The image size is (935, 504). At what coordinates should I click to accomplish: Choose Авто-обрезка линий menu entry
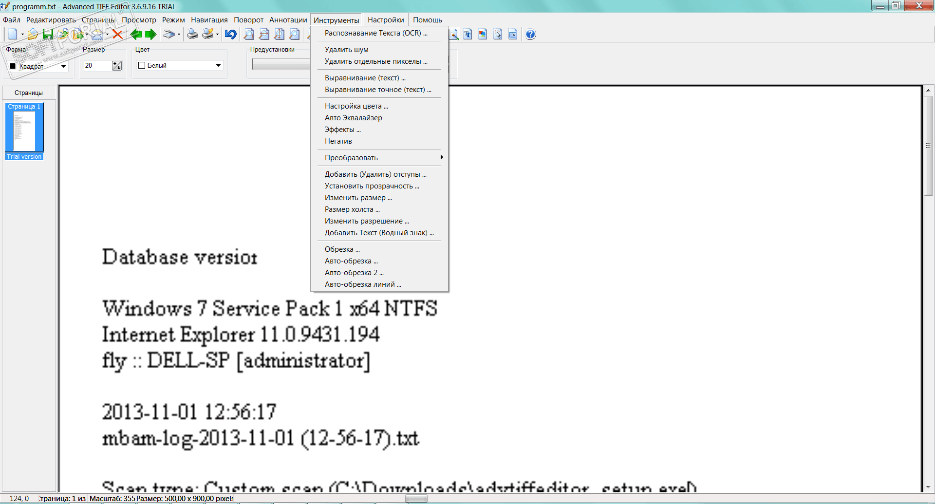[x=379, y=284]
